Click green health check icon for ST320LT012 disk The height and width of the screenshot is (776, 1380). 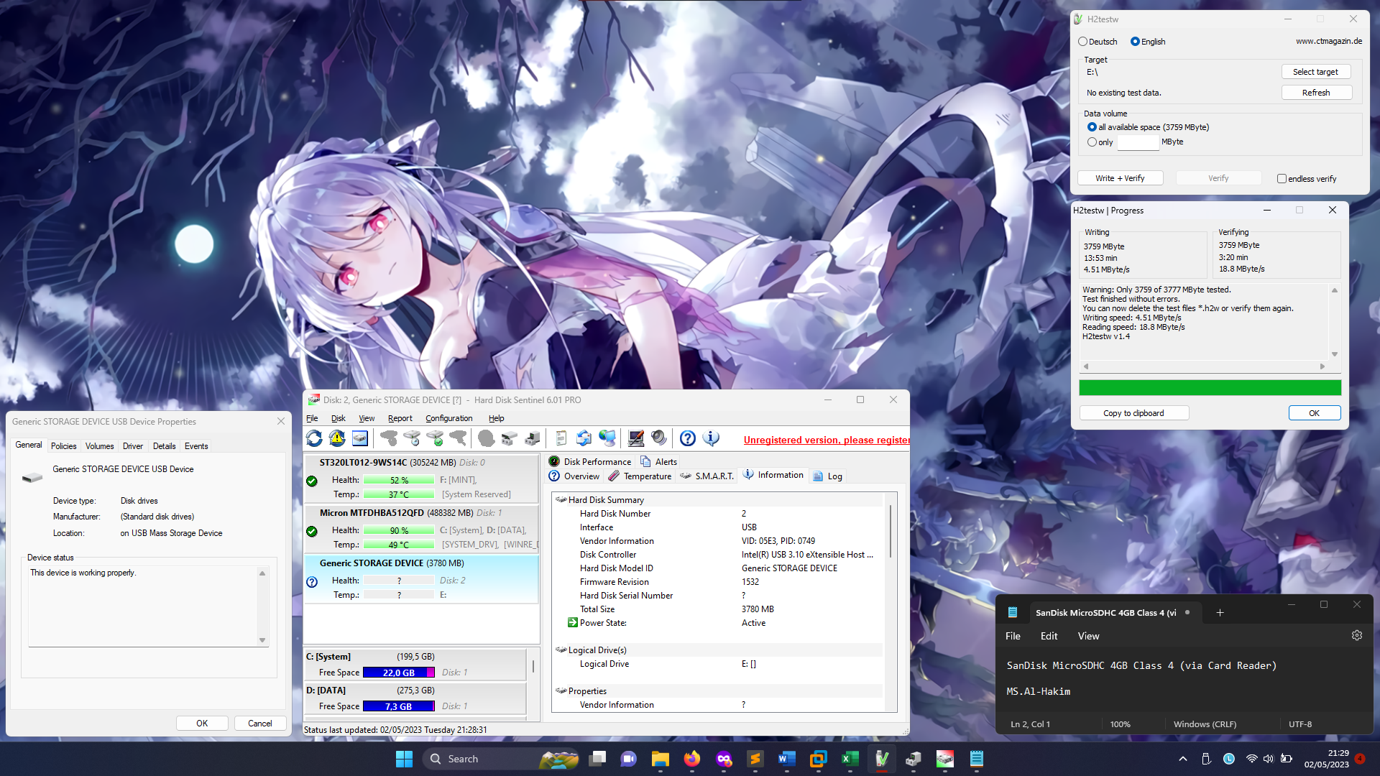pyautogui.click(x=312, y=481)
